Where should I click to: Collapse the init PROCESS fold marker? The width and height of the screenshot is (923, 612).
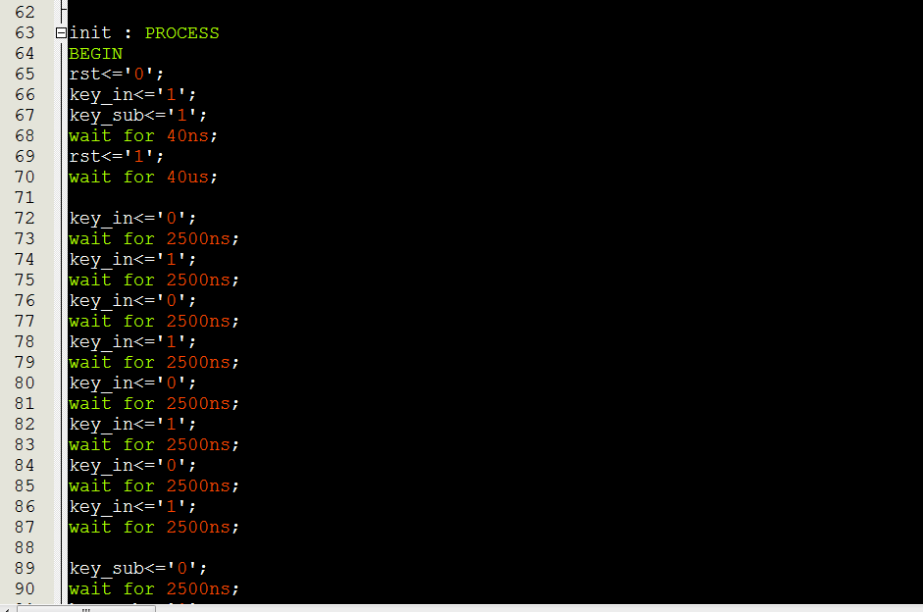(x=61, y=33)
